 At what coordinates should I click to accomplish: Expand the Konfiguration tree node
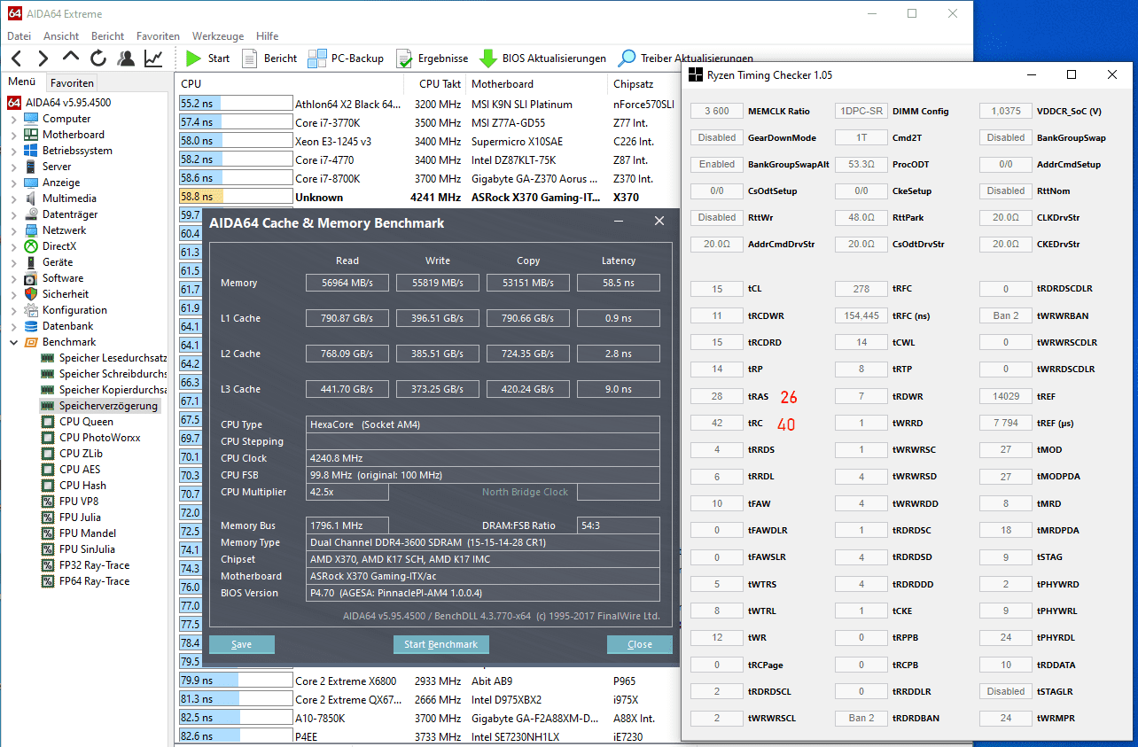tap(13, 310)
